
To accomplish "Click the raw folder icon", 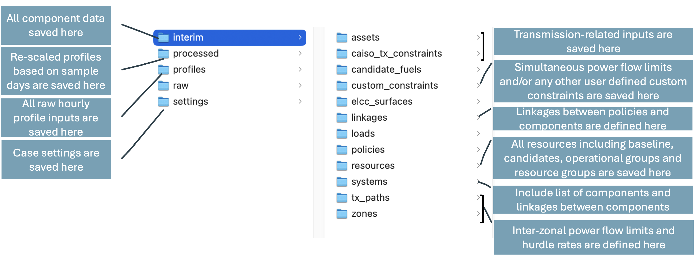I will [164, 86].
